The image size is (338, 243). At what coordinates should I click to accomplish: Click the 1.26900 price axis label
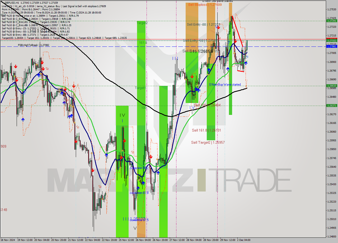click(x=332, y=62)
